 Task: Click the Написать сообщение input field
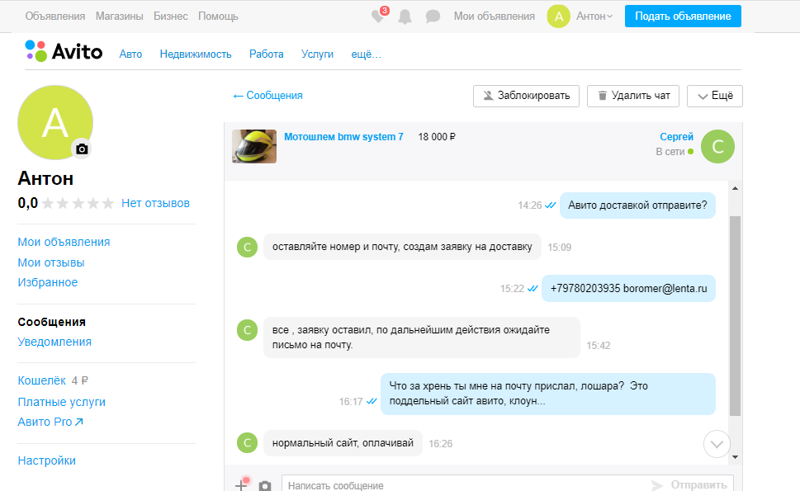coord(462,485)
